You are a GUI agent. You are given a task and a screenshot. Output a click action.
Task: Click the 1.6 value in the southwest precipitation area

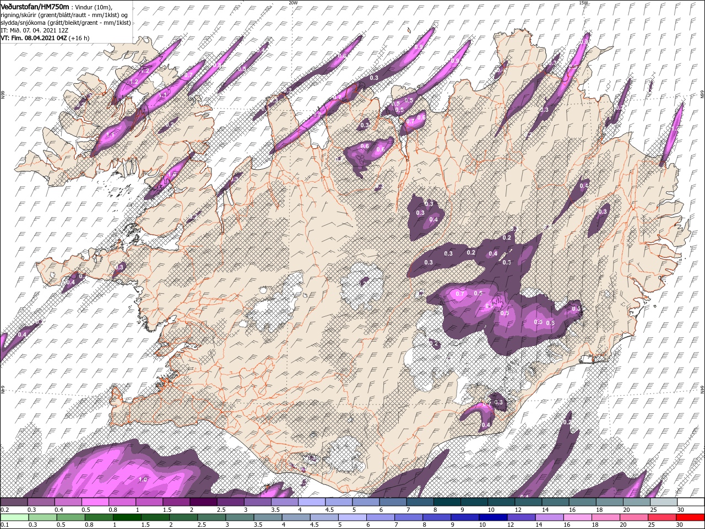click(x=143, y=479)
